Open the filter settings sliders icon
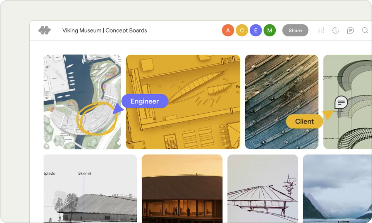This screenshot has height=223, width=372. tap(321, 30)
